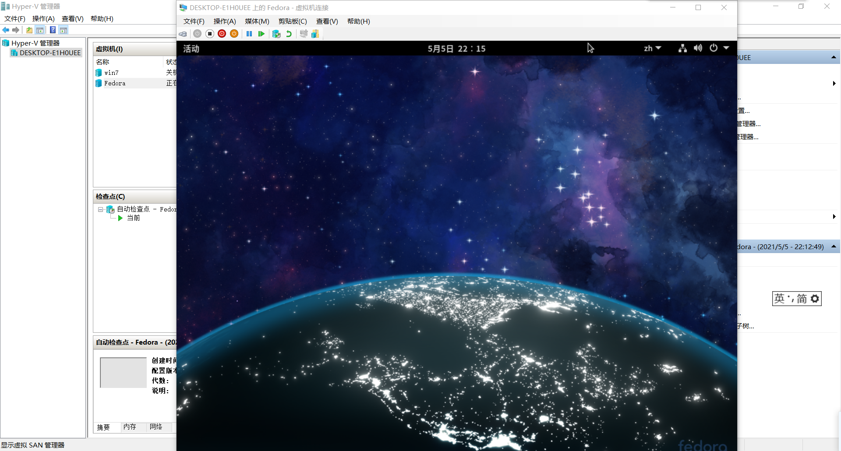Toggle IME 英 language mode

779,299
